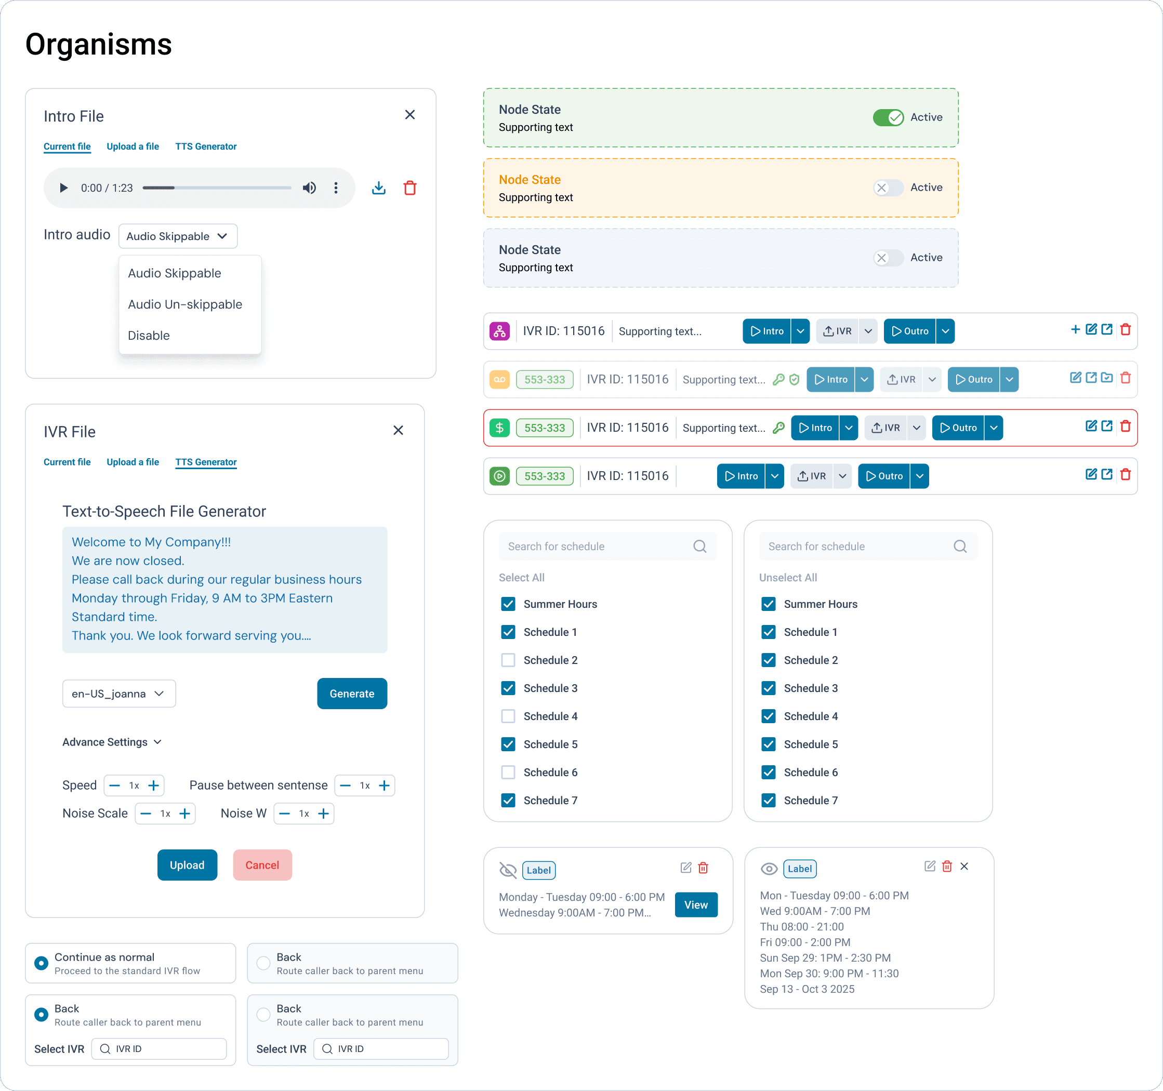The height and width of the screenshot is (1091, 1163).
Task: Delete the expanded schedule card via trash icon
Action: coord(946,867)
